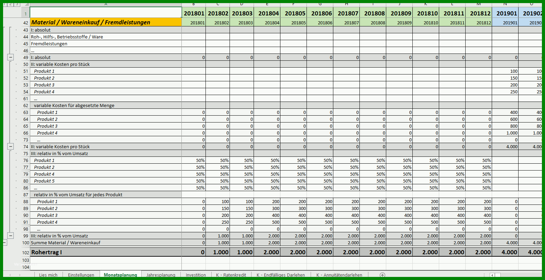Viewport: 545px width, 280px height.
Task: Click the horizontal scrollbar left arrow
Action: (492, 275)
